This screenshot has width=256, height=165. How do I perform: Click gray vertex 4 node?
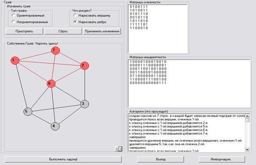pyautogui.click(x=55, y=126)
